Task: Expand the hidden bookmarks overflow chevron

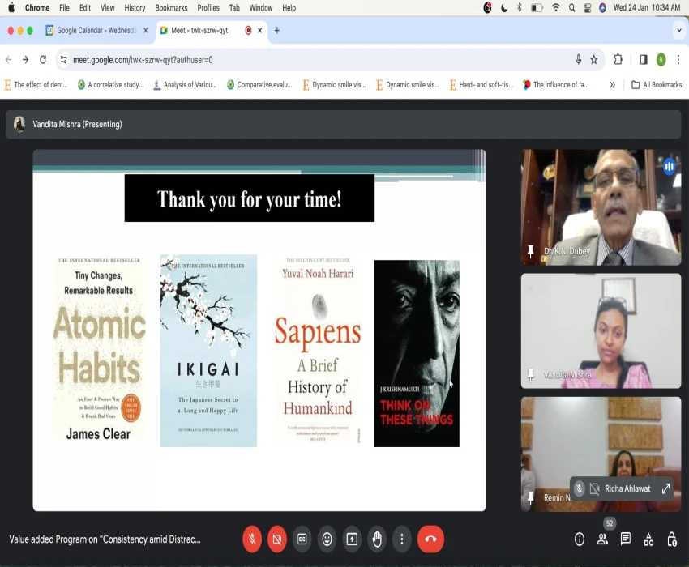Action: [612, 84]
